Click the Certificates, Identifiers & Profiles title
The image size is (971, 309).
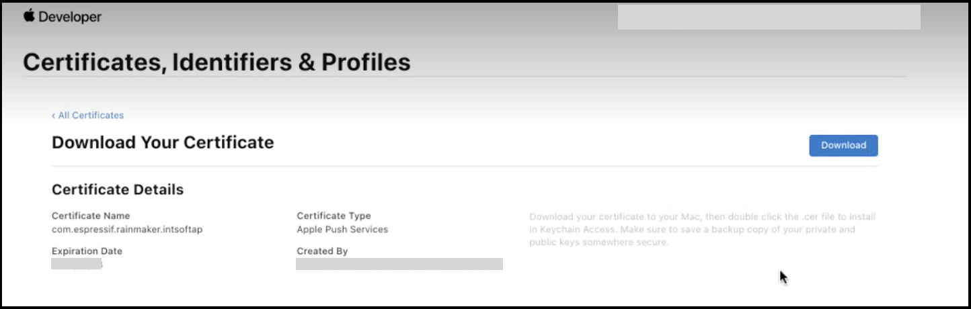click(217, 62)
